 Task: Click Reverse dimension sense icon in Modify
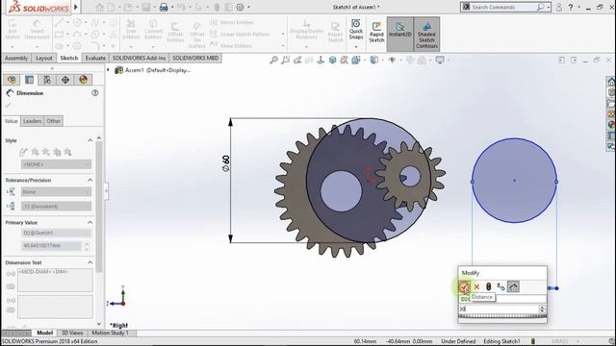pyautogui.click(x=500, y=286)
